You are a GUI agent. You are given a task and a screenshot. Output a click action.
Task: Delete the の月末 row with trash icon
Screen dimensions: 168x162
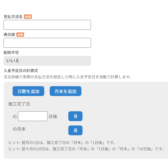[x=75, y=130]
